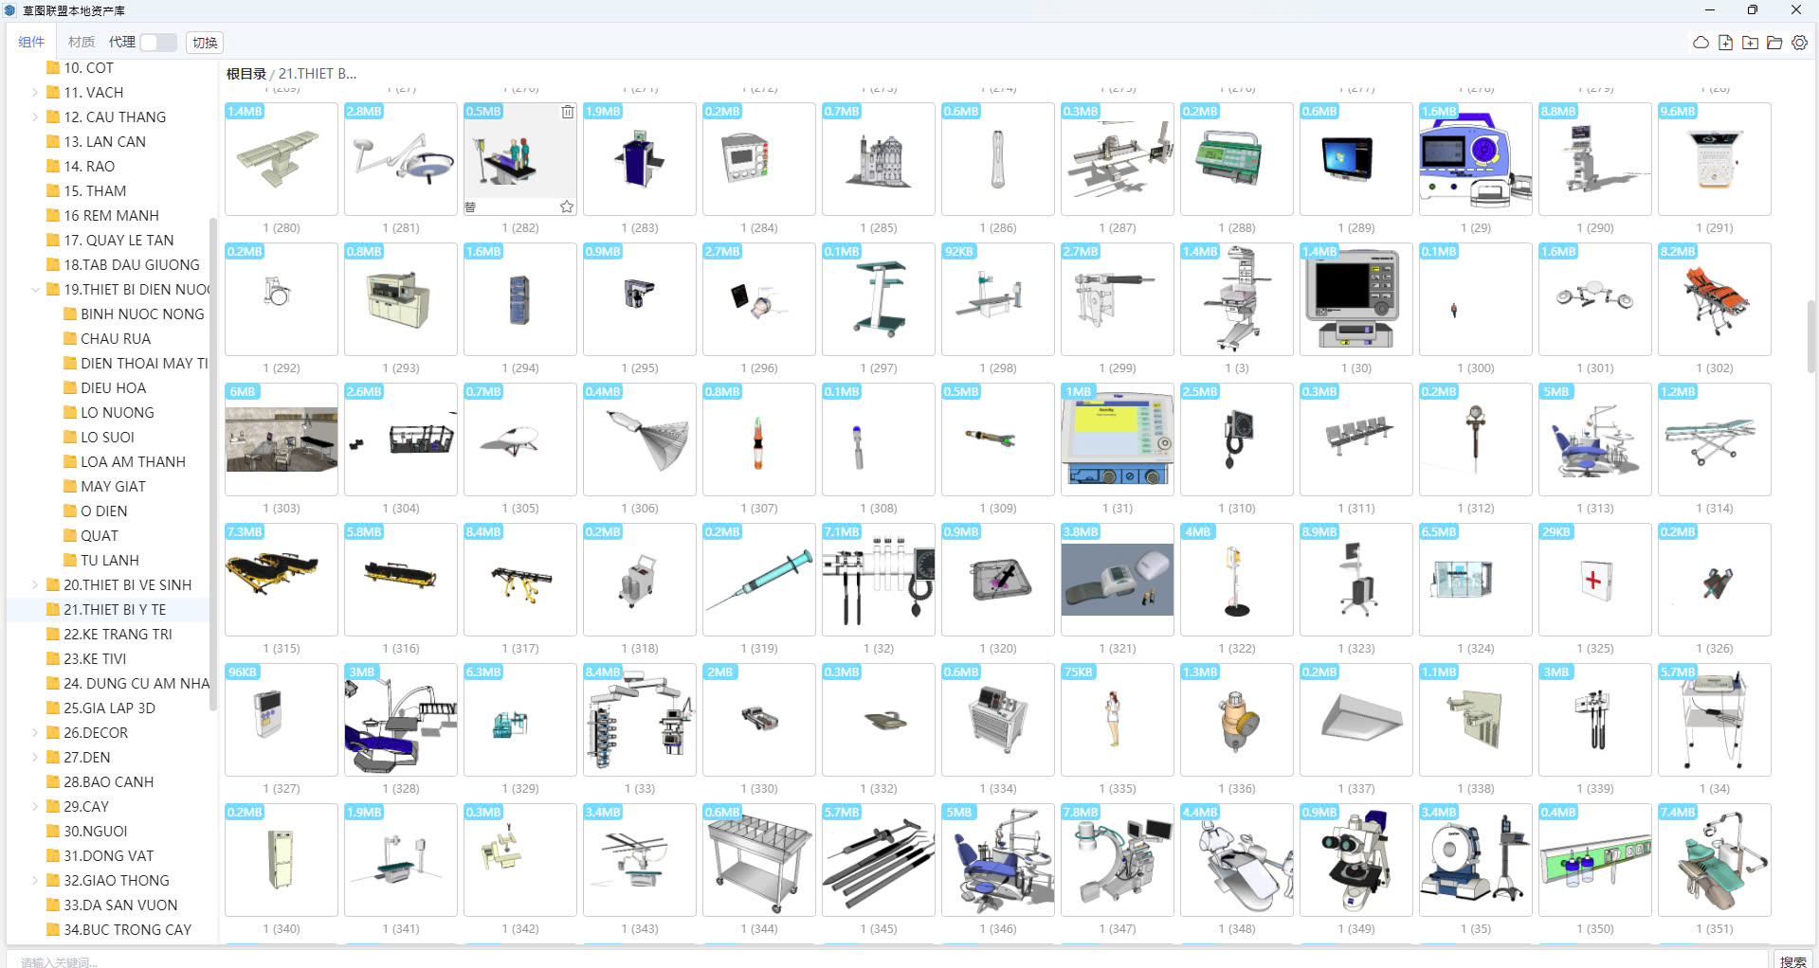Switch to the 材质 tab
Viewport: 1819px width, 968px height.
pyautogui.click(x=82, y=43)
